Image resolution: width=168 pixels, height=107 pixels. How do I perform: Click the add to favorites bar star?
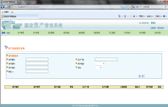[x=12, y=12]
